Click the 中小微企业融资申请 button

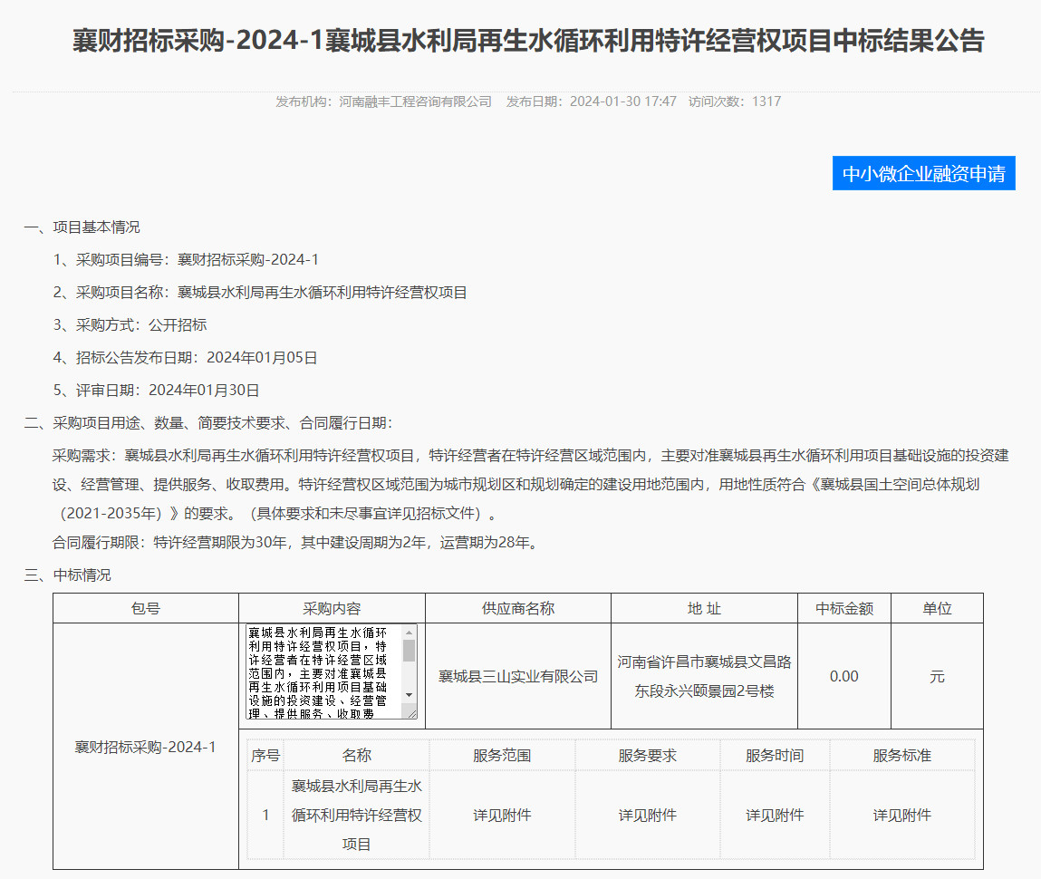point(923,173)
